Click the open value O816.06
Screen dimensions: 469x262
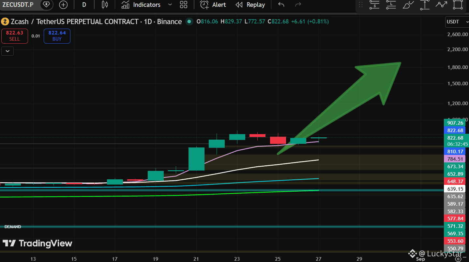208,22
